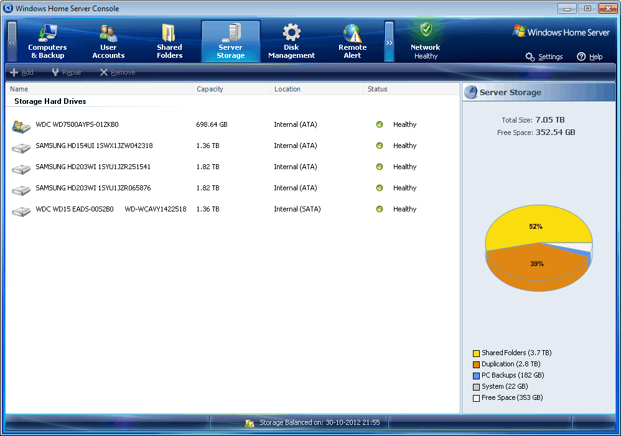Open Help
The image size is (621, 436).
590,57
